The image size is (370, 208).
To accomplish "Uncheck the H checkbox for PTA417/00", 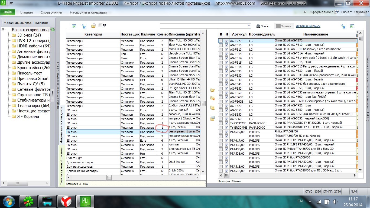I will click(227, 141).
